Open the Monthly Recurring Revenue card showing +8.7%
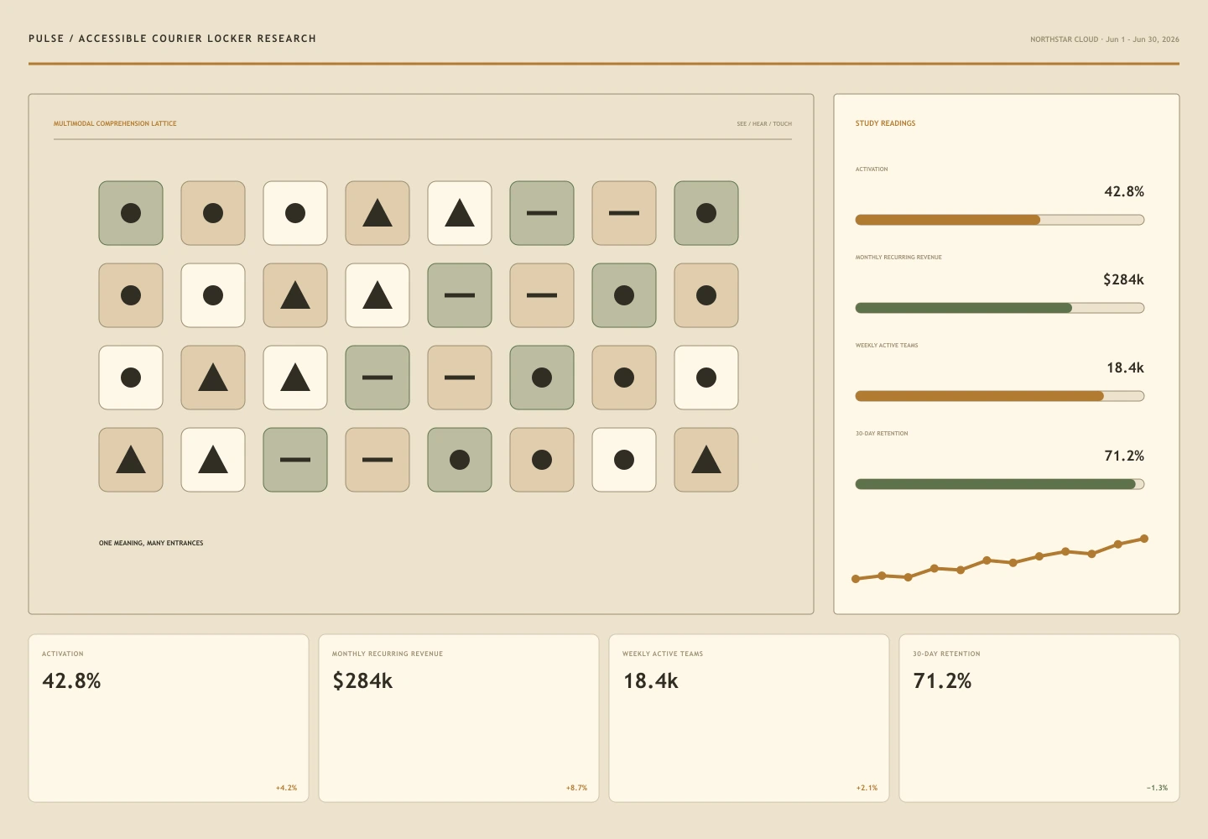Viewport: 1208px width, 839px height. pos(459,718)
